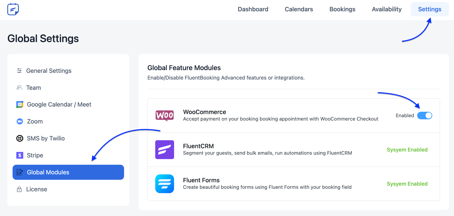Click the License padlock icon
454x216 pixels.
pyautogui.click(x=19, y=189)
